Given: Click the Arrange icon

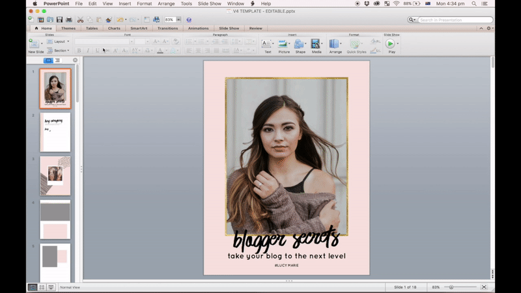Looking at the screenshot, I should tap(334, 45).
